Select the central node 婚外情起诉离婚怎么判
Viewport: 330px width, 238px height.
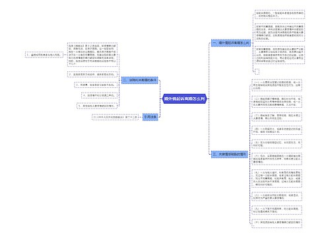184,99
